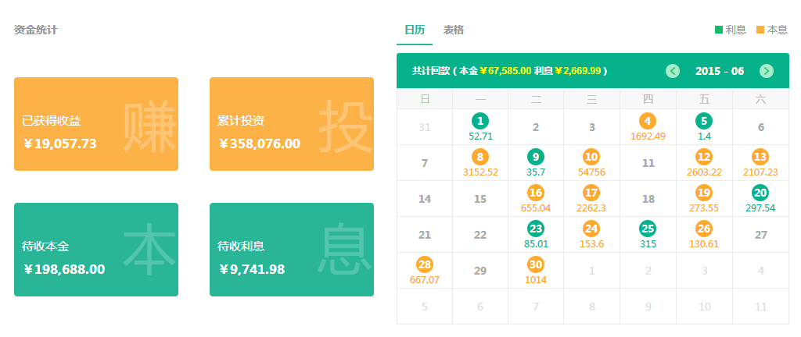801x337 pixels.
Task: Click calendar day 18 cell
Action: pos(648,199)
